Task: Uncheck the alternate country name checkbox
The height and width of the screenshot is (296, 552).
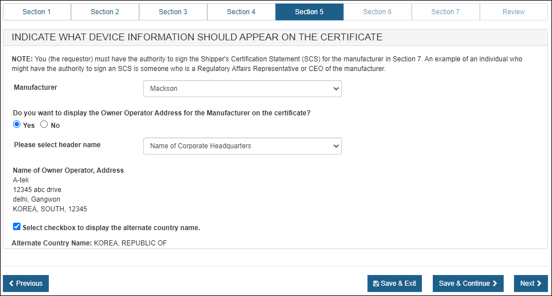Action: coord(17,227)
